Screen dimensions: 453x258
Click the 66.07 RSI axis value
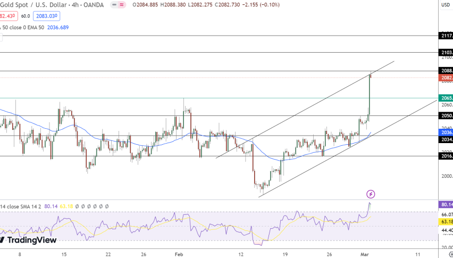click(447, 214)
